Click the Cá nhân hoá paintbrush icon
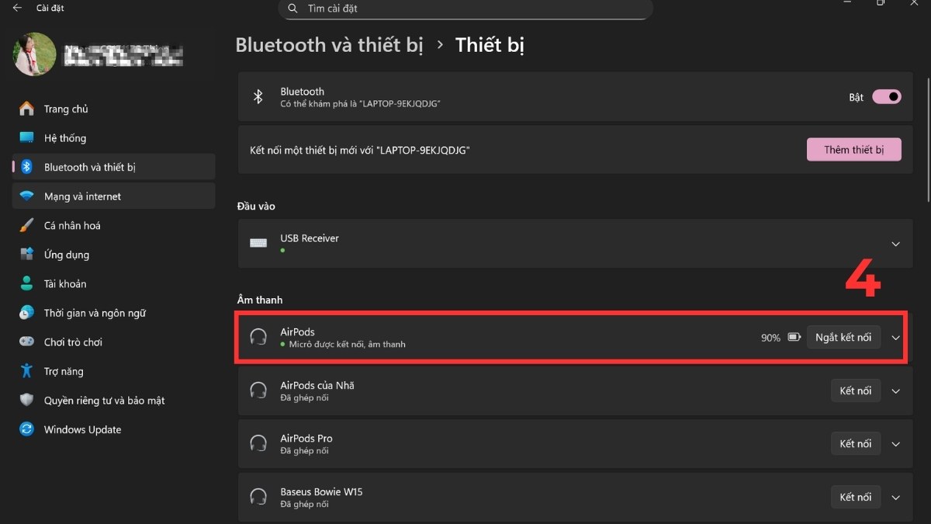Screen dimensions: 931x524 coord(26,225)
